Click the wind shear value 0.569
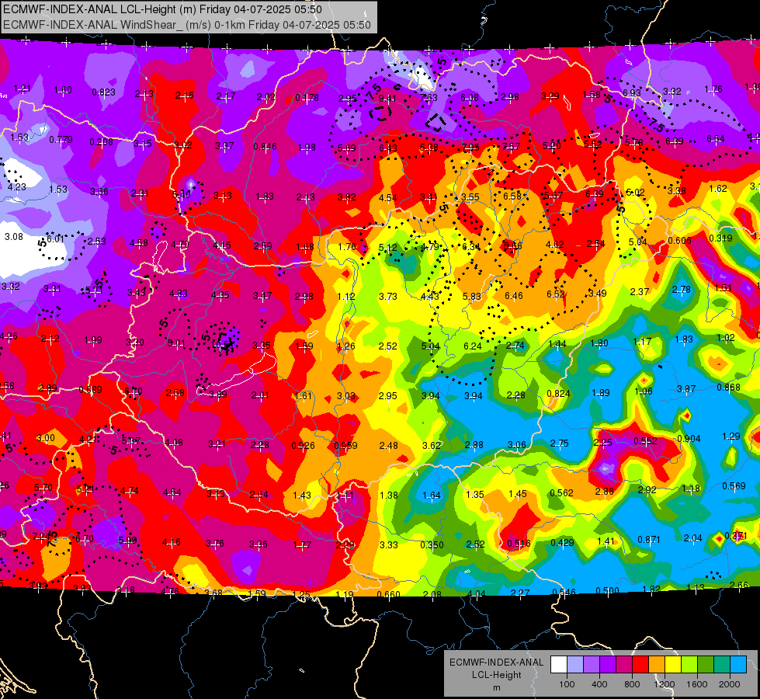The height and width of the screenshot is (699, 760). (734, 485)
